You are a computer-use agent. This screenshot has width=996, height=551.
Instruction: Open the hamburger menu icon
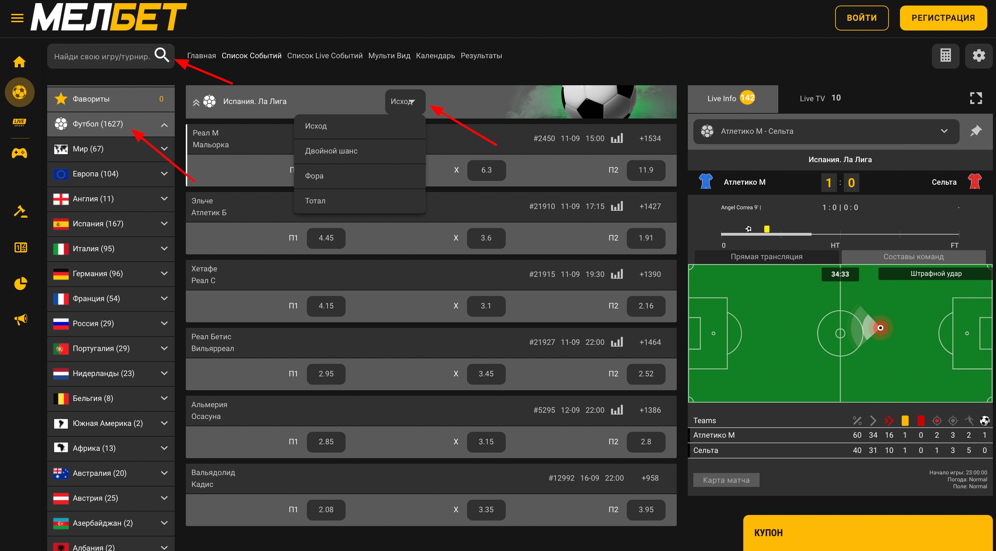[x=17, y=18]
